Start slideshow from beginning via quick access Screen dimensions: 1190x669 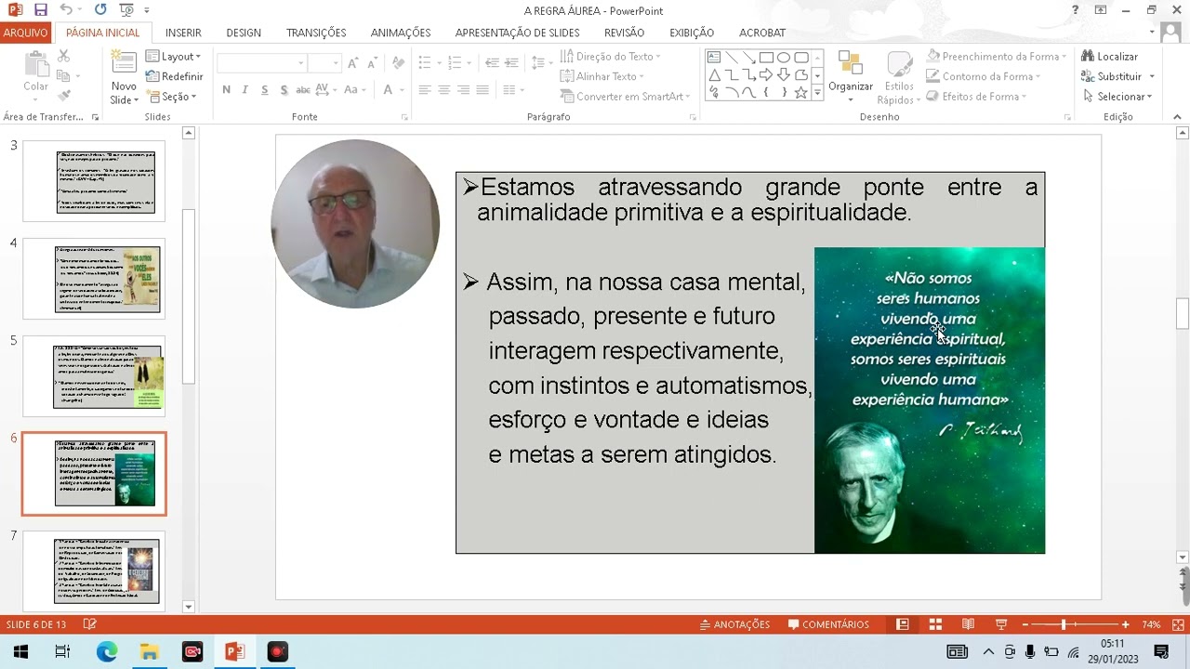point(126,10)
